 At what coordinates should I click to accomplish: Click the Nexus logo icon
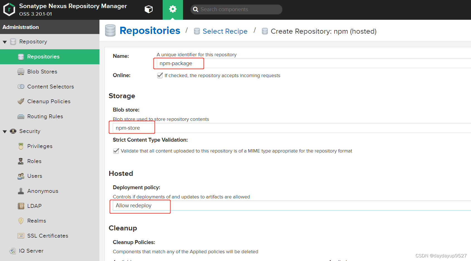click(9, 9)
